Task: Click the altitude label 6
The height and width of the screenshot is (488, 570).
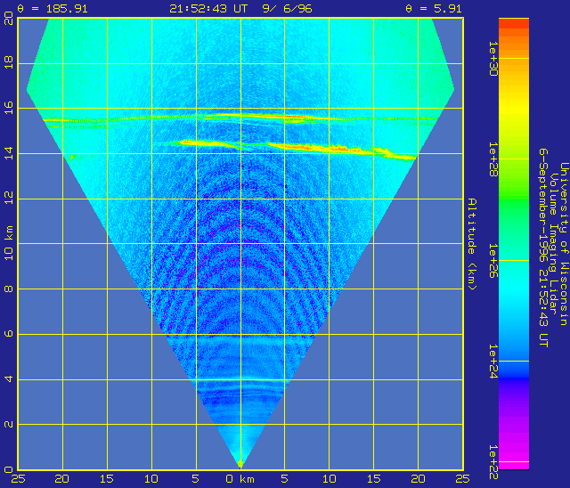Action: tap(9, 334)
